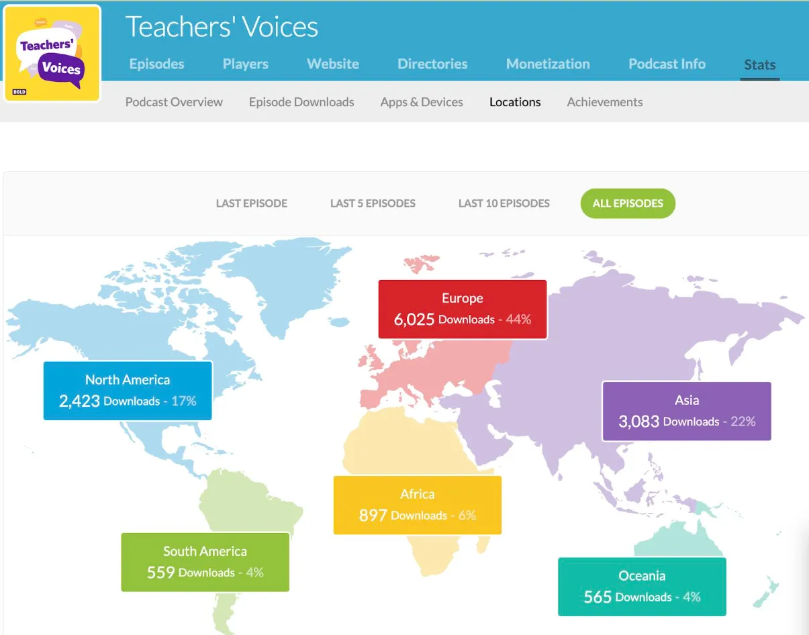
Task: Filter stats by Last 10 Episodes
Action: point(504,203)
